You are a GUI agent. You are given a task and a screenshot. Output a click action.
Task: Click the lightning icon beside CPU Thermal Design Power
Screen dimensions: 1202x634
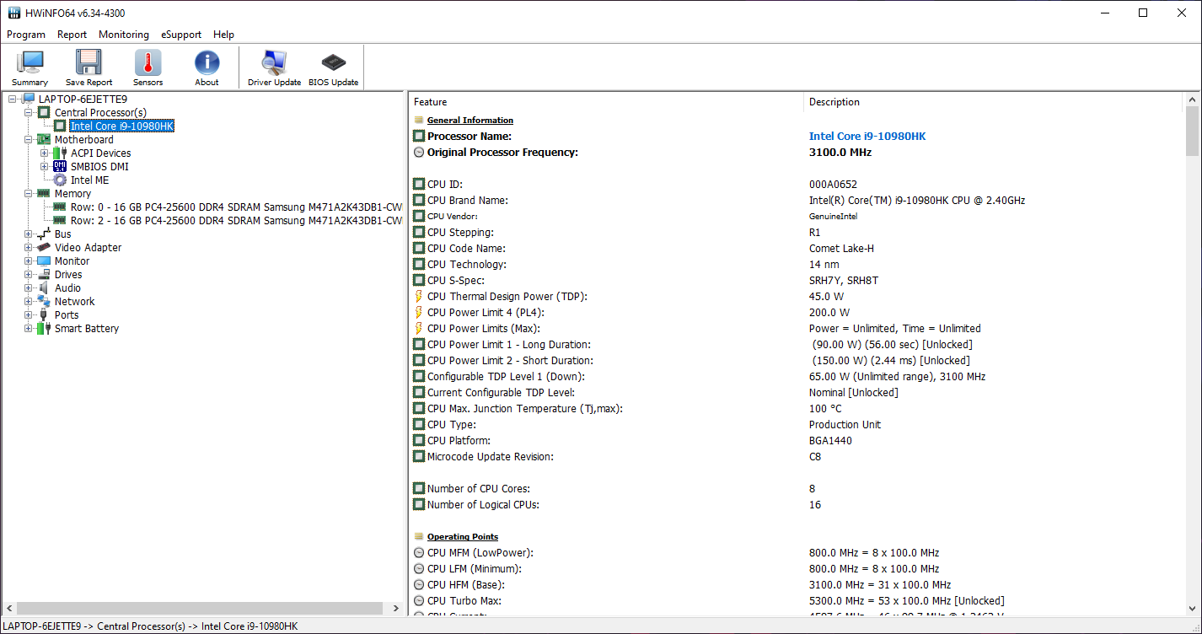coord(419,297)
